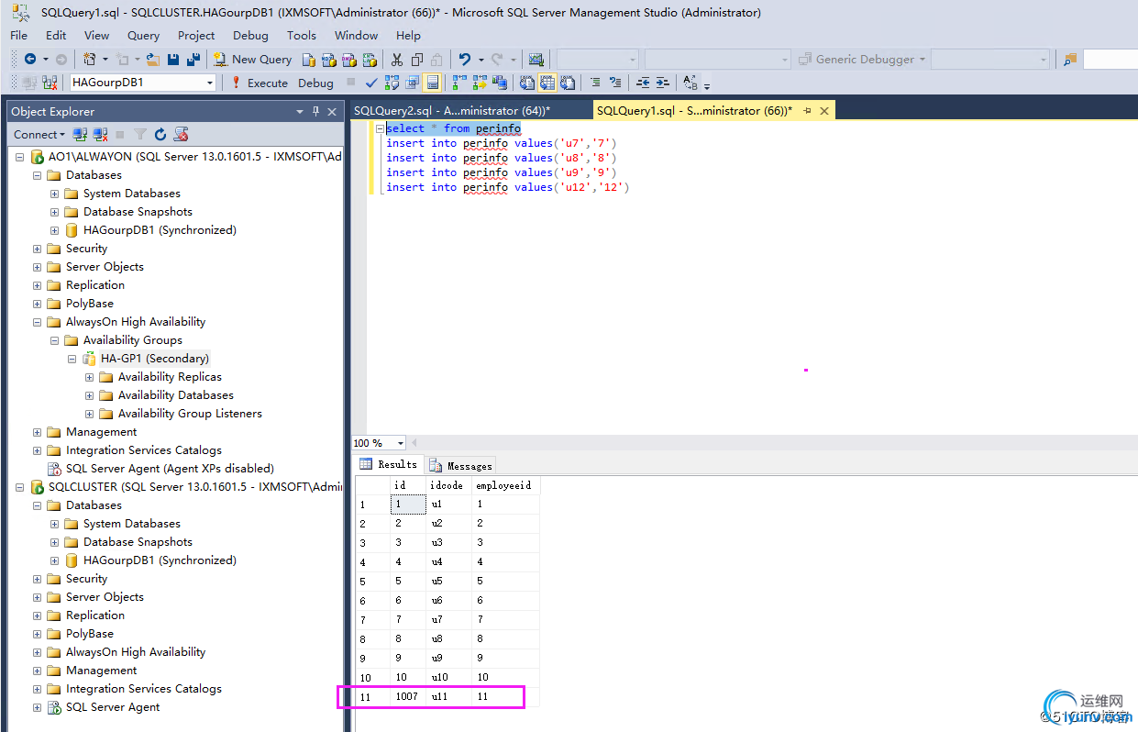Click the Navigate Backward arrow icon

[x=30, y=60]
